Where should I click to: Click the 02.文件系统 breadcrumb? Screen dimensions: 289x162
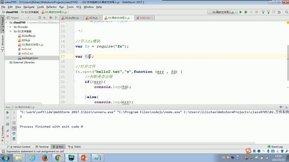pos(30,12)
